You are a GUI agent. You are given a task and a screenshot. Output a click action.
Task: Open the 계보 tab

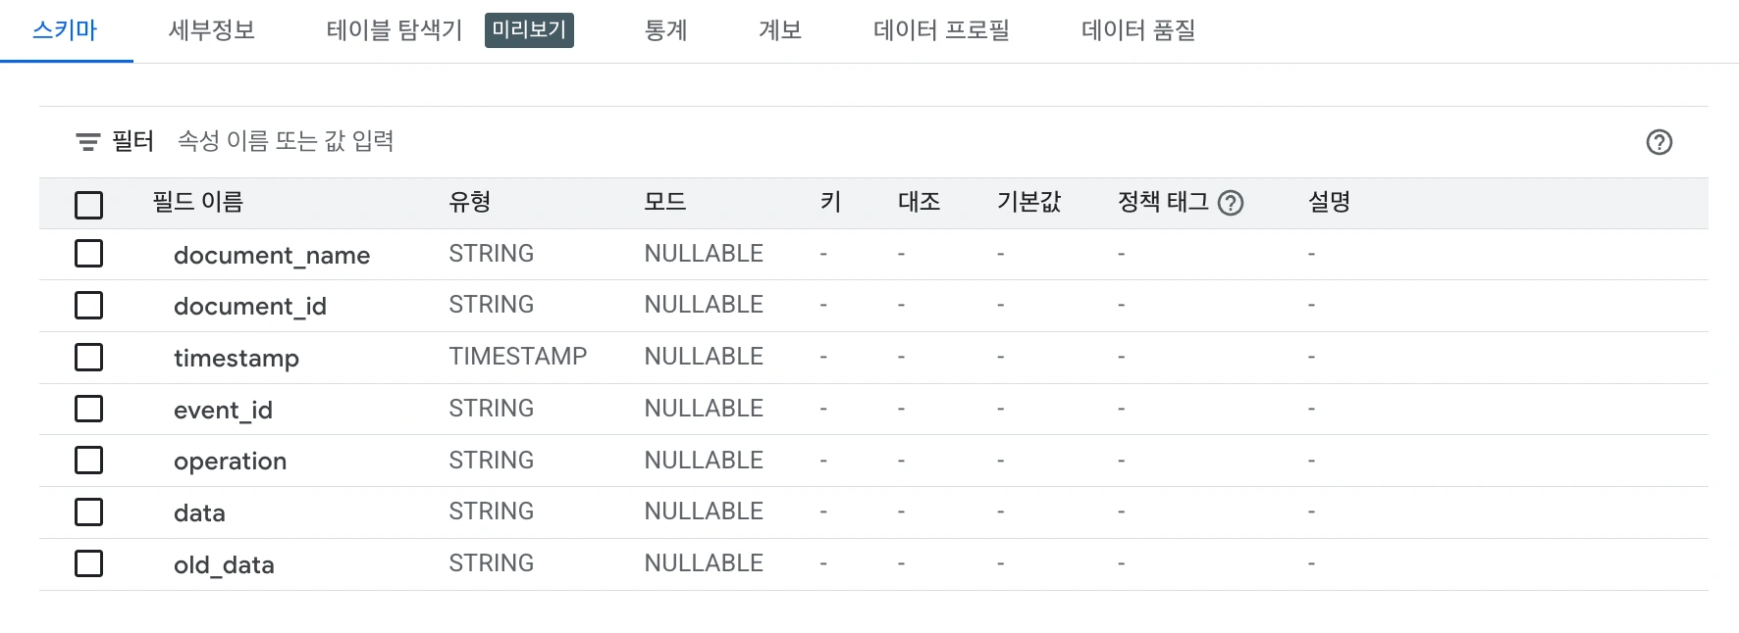780,30
